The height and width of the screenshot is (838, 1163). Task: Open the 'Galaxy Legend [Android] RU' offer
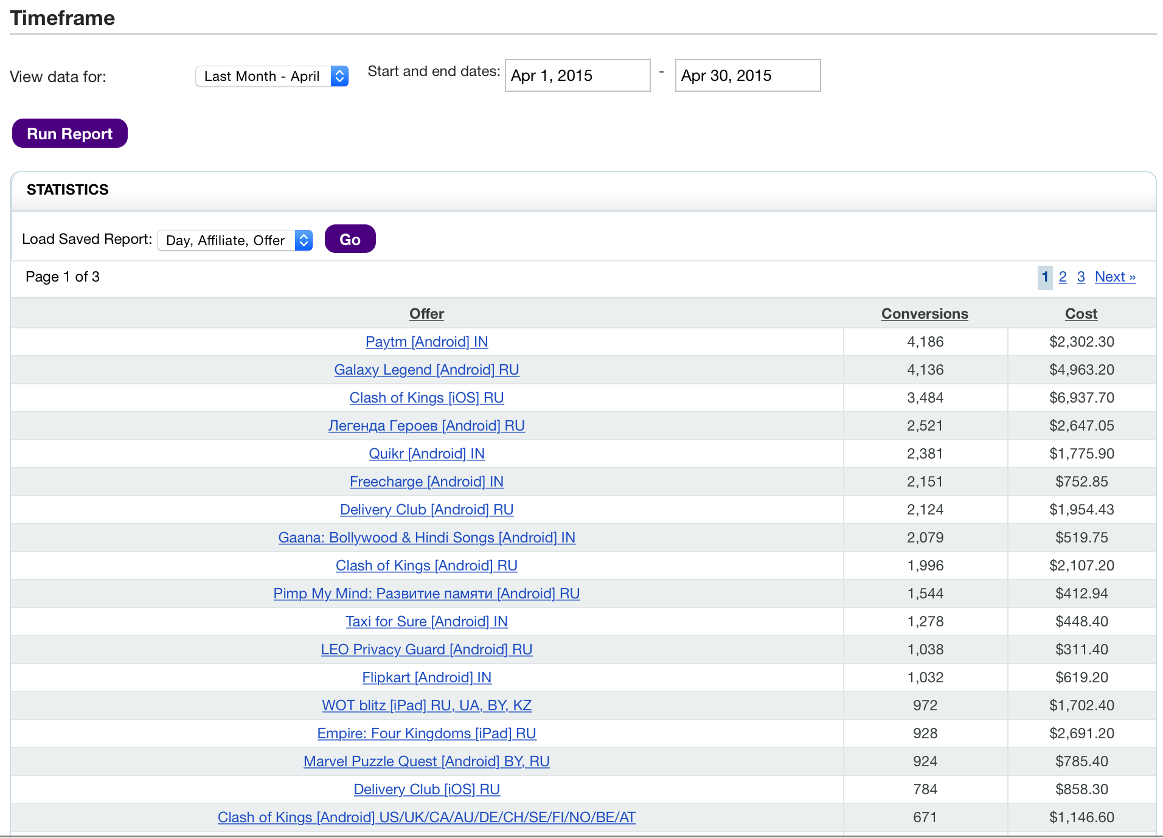tap(426, 370)
